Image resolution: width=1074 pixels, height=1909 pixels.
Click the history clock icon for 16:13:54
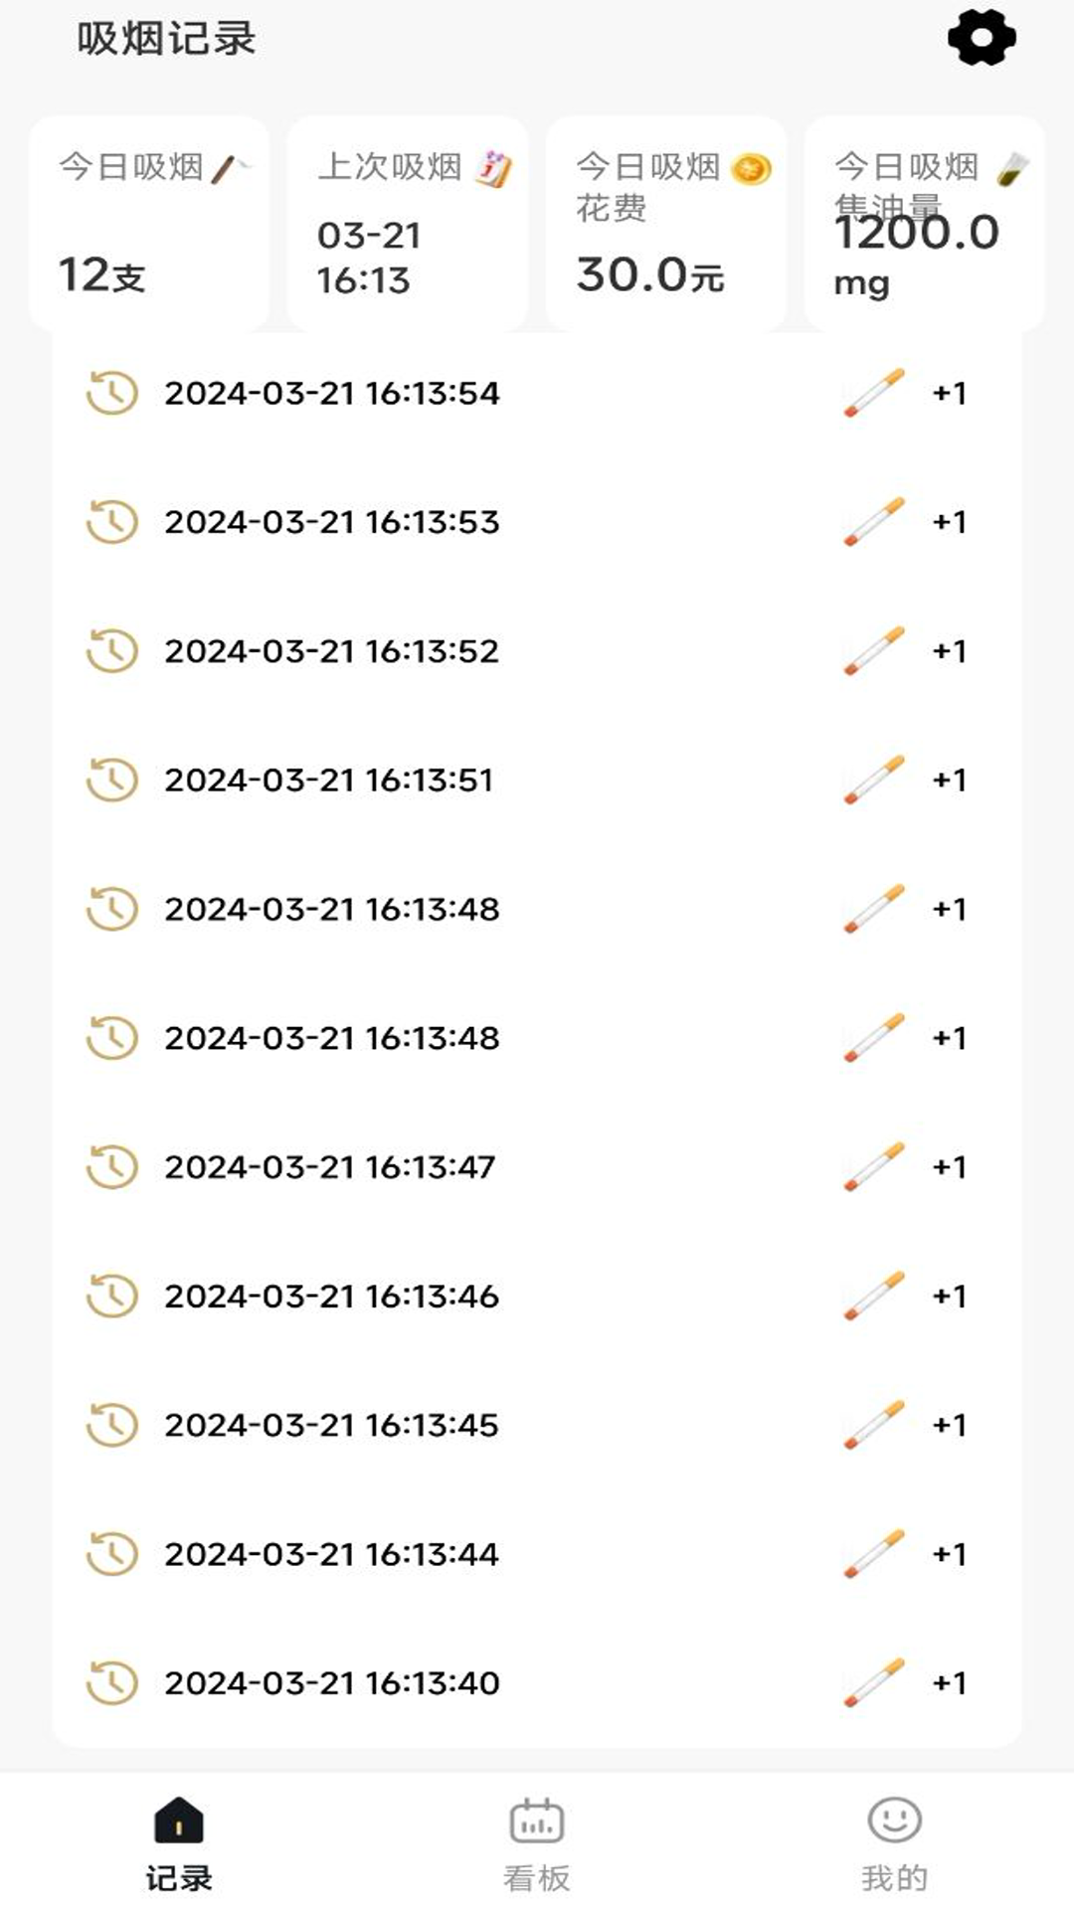111,393
